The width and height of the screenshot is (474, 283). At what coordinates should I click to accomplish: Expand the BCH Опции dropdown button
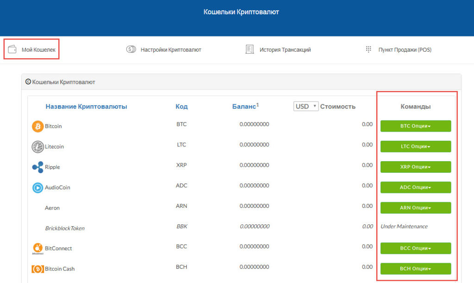416,269
